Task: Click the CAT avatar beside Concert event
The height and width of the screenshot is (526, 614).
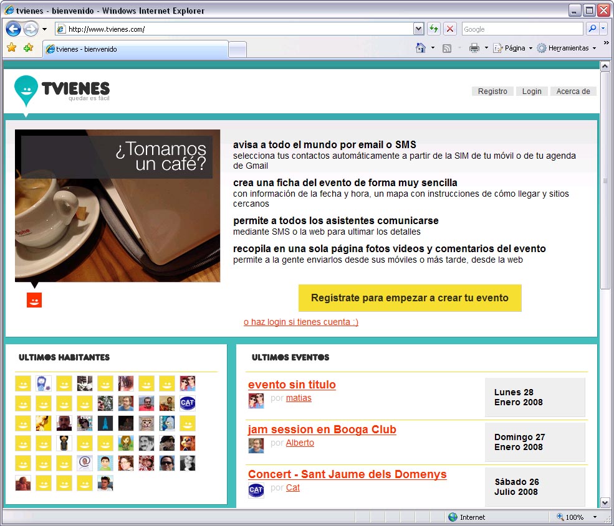Action: click(x=256, y=490)
